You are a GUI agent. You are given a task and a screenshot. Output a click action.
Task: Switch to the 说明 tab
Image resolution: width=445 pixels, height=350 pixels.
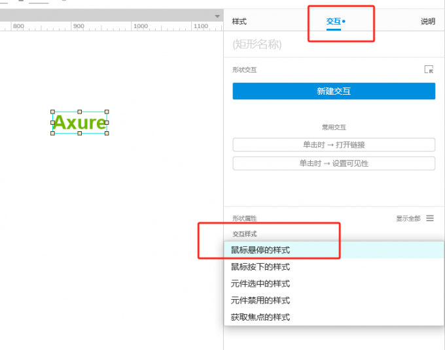coord(428,22)
